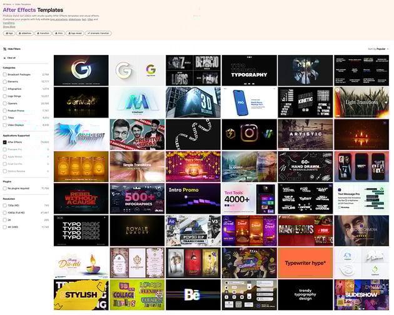Open the Kinetic typography template thumbnail
Screen dimensions: 394x315
[305, 102]
